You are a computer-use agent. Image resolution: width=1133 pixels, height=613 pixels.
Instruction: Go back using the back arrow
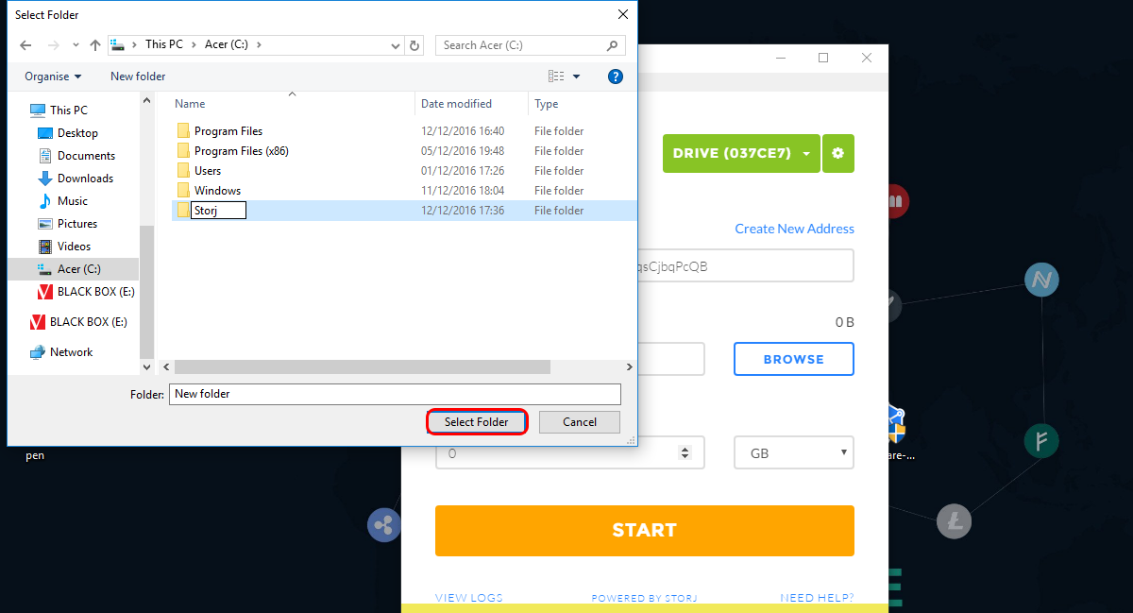tap(25, 45)
